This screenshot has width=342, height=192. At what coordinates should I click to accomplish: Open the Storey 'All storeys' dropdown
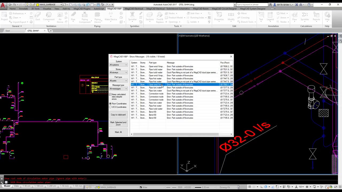[118, 73]
